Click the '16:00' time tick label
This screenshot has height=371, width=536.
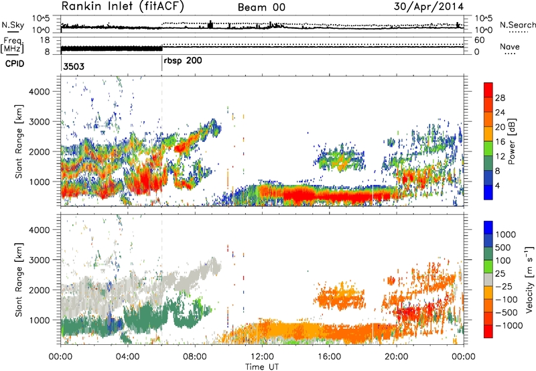[329, 357]
